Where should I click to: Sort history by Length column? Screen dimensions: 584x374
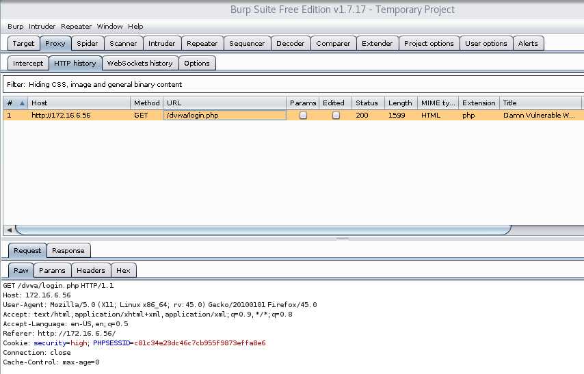point(401,103)
